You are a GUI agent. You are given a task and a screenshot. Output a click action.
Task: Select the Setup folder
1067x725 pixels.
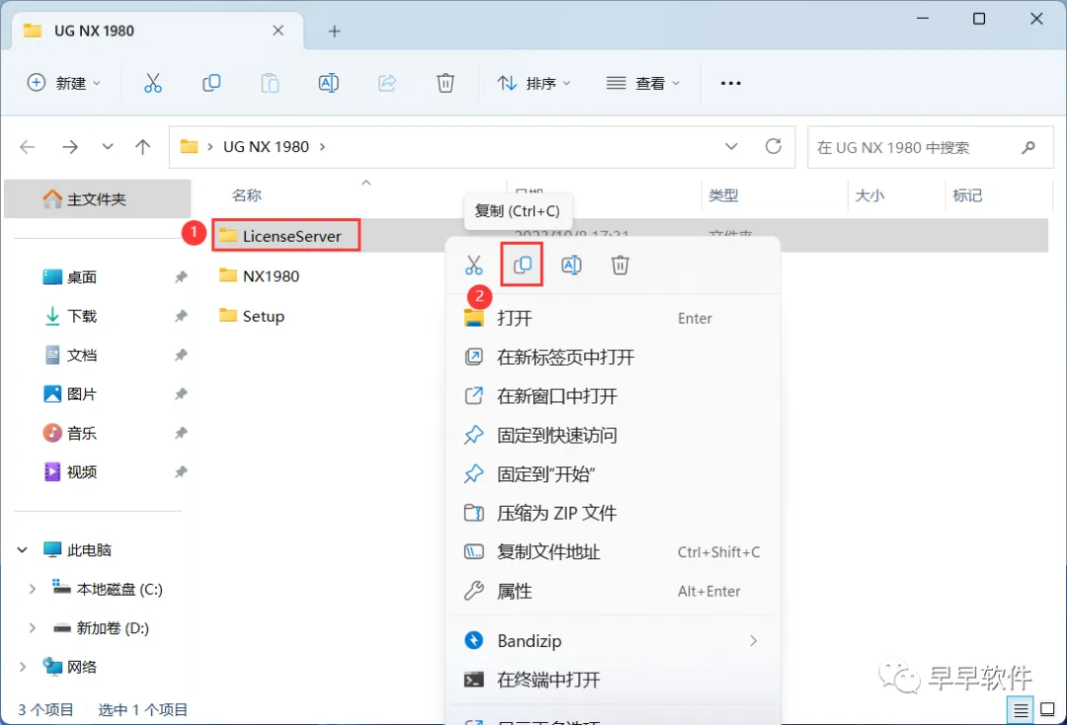coord(252,315)
